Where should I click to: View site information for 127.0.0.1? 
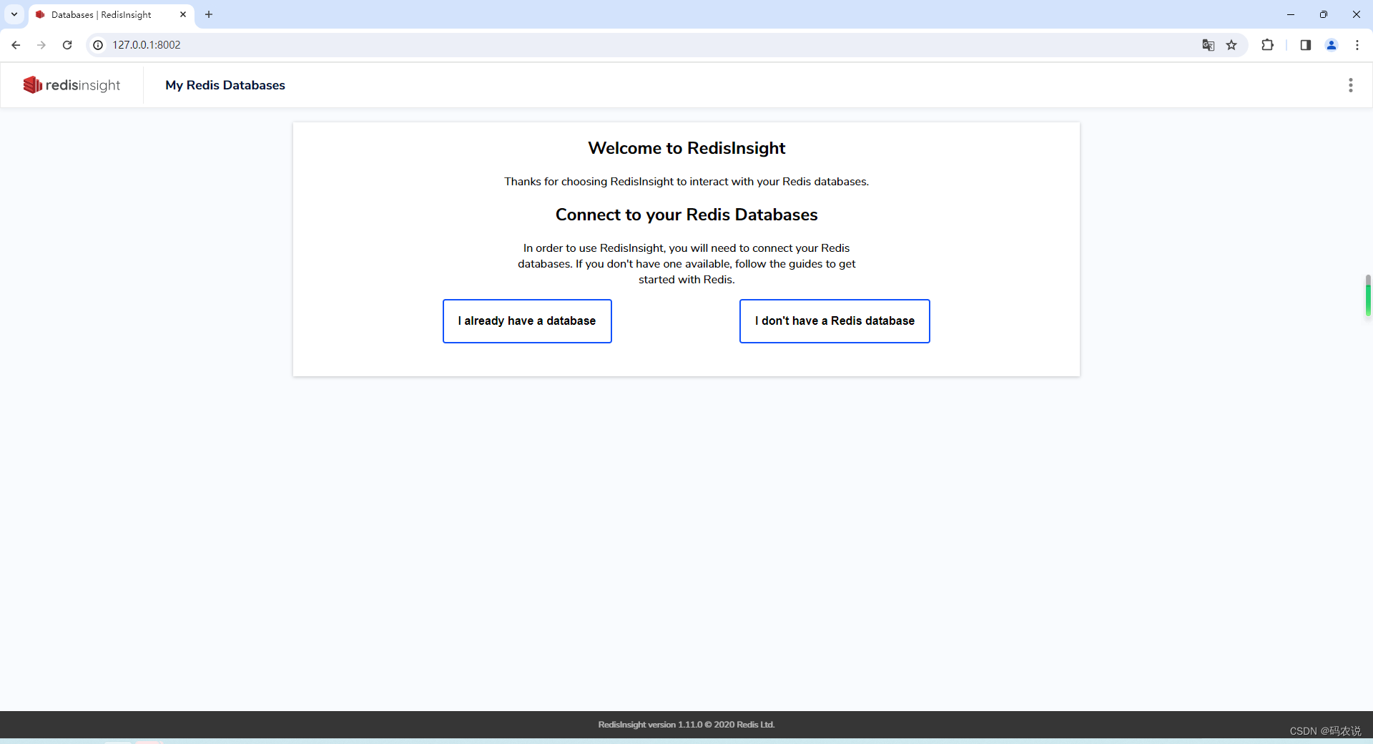pos(98,45)
